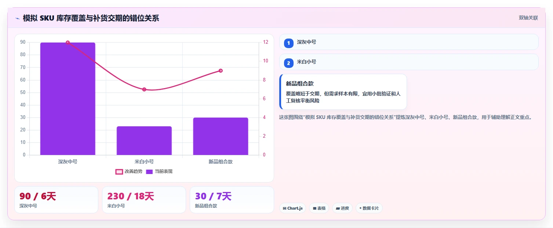Screen dimensions: 553x228
Task: Click the 双轴关联 label in header
Action: point(528,18)
